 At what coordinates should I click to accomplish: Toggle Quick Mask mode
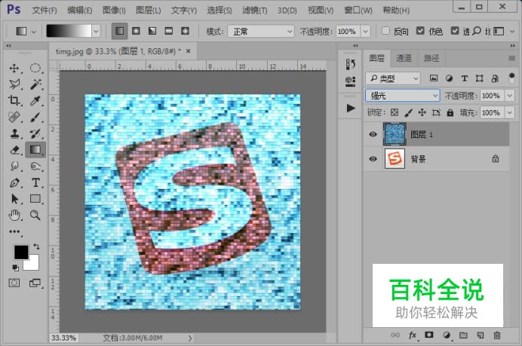click(14, 283)
